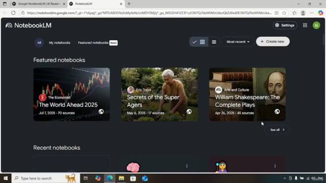Open the browser profile icon
The width and height of the screenshot is (326, 183).
pos(303,13)
